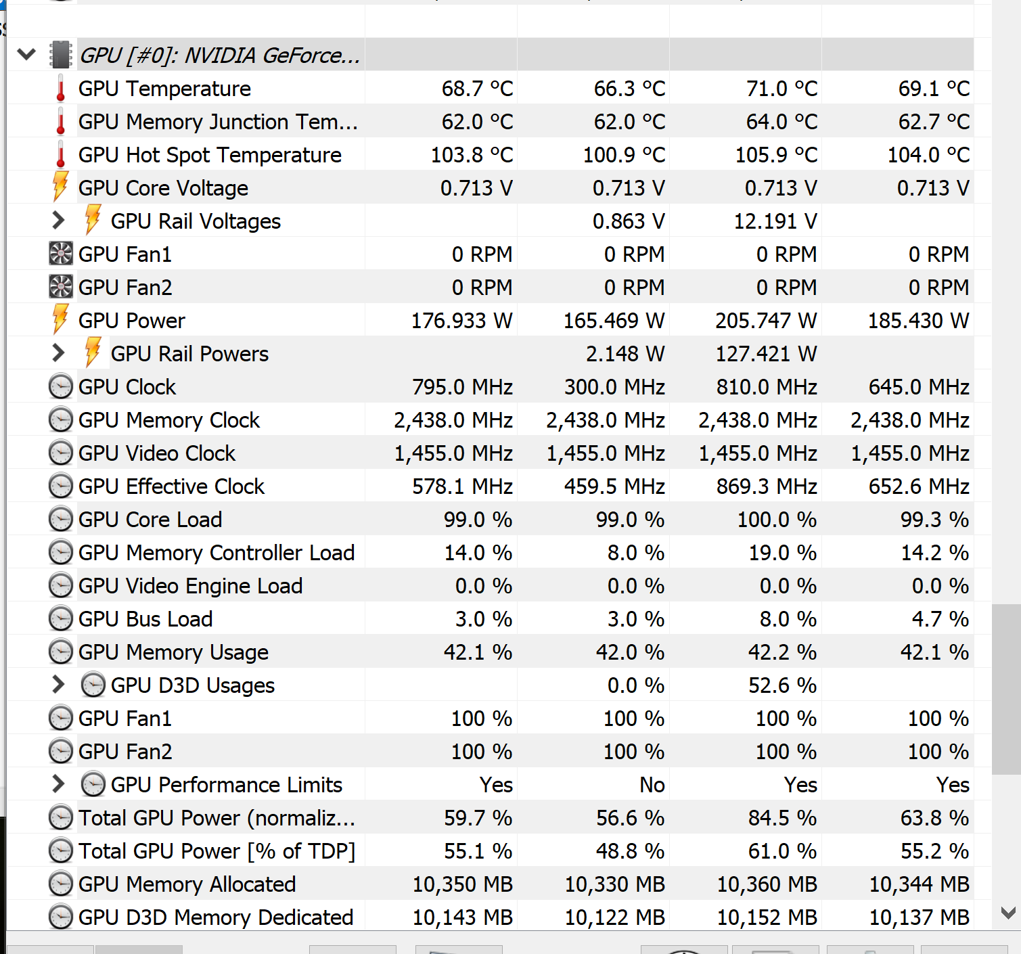The width and height of the screenshot is (1021, 954).
Task: Click the gauge icon beside GPU Clock
Action: pos(61,387)
